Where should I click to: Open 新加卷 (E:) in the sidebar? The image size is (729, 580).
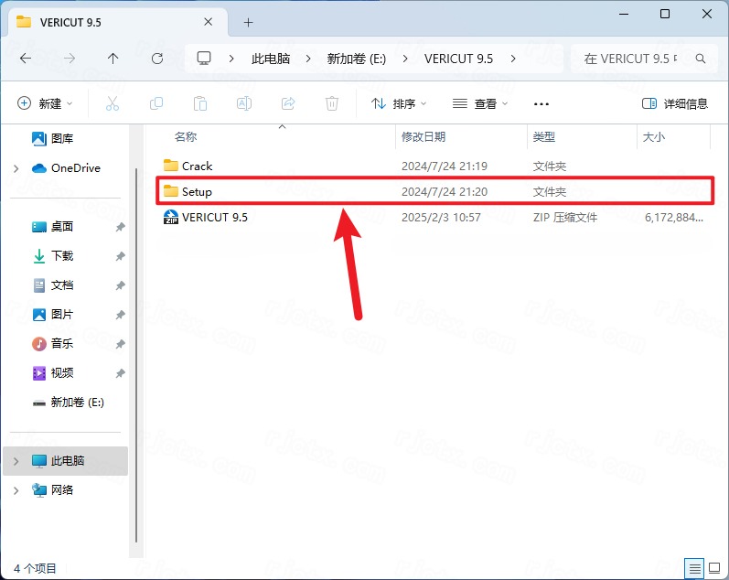tap(68, 403)
